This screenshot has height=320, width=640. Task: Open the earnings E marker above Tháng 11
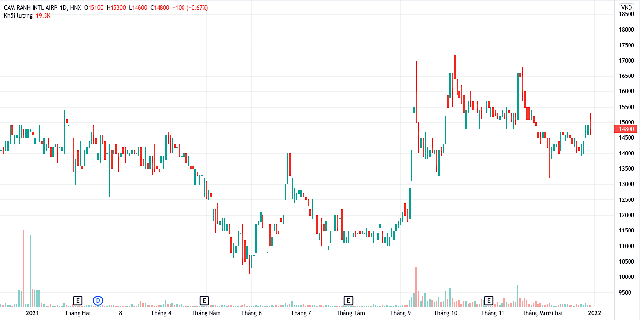click(x=489, y=300)
